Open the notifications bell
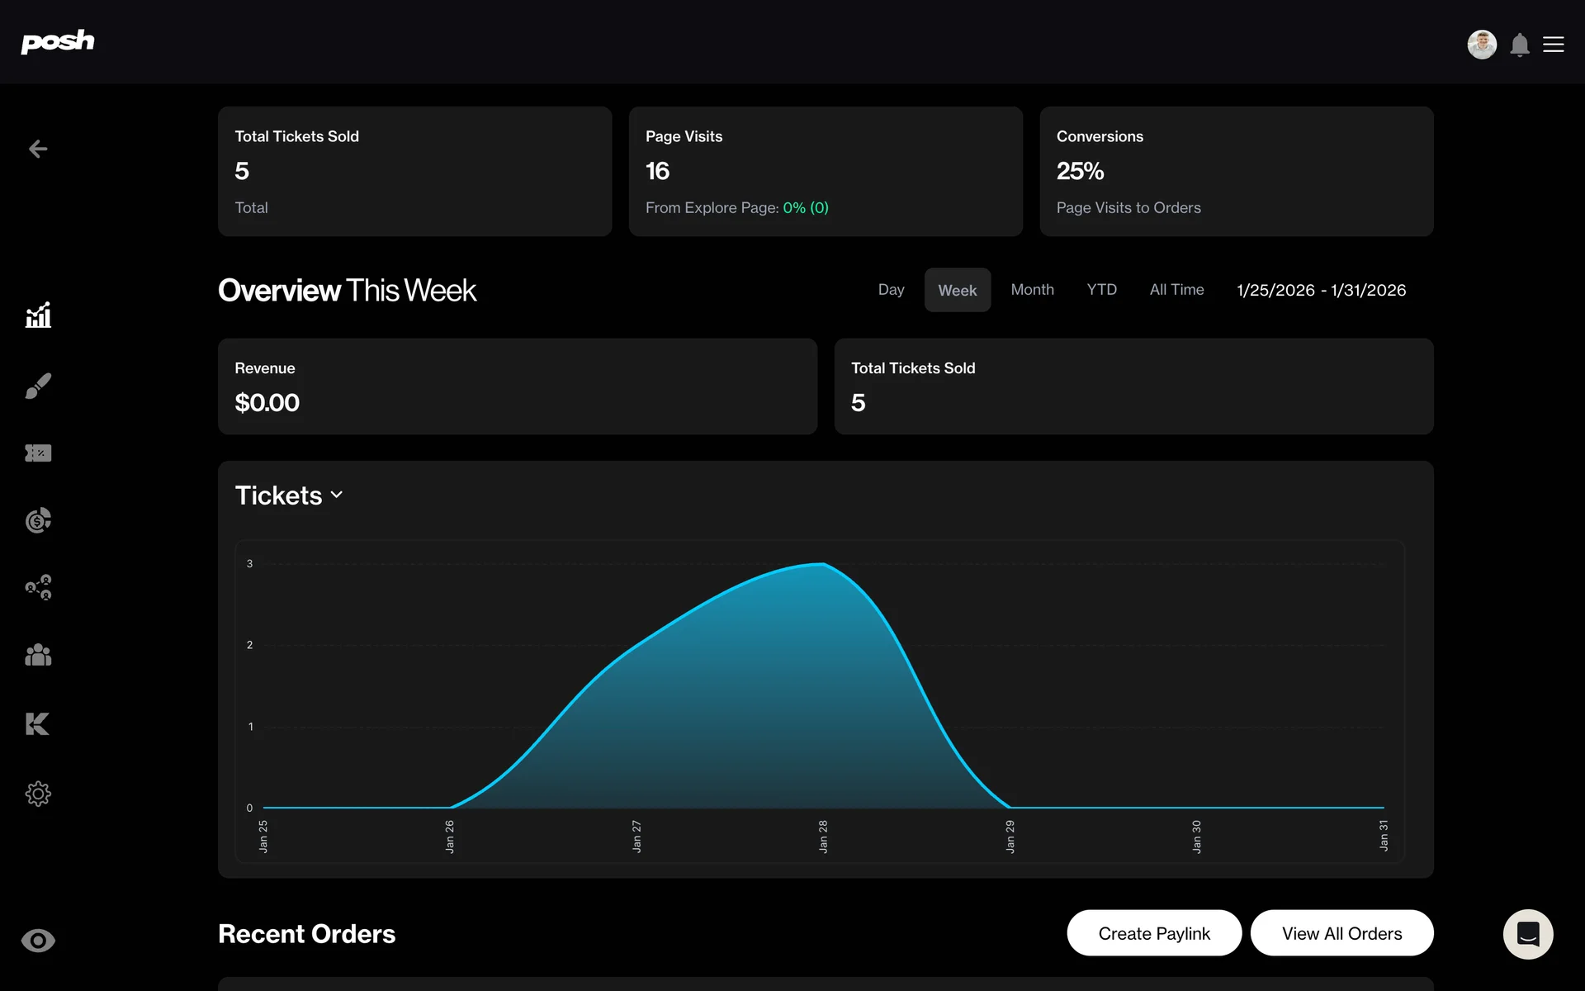 pyautogui.click(x=1520, y=45)
